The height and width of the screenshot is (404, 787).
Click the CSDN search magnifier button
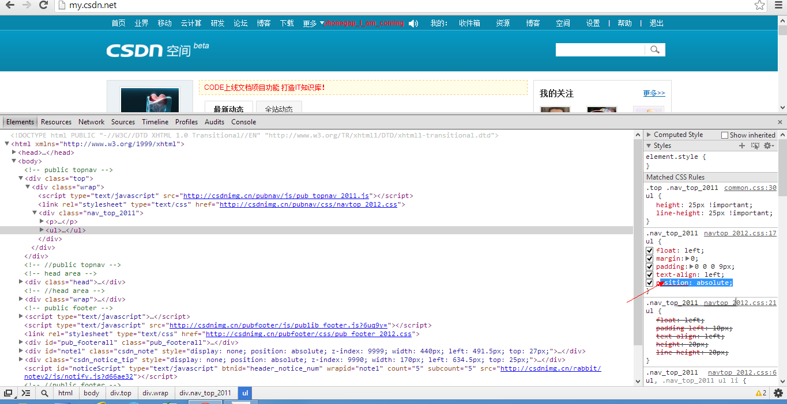[654, 50]
